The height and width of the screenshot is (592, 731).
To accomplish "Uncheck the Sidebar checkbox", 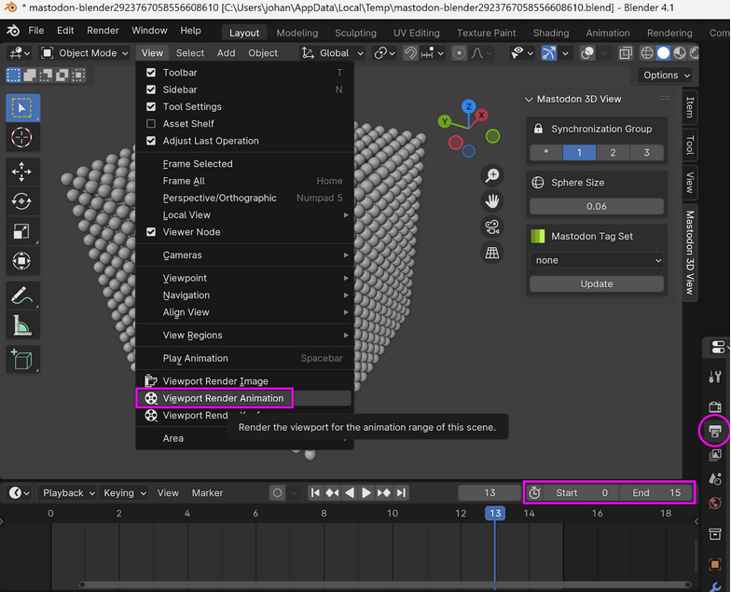I will [151, 89].
